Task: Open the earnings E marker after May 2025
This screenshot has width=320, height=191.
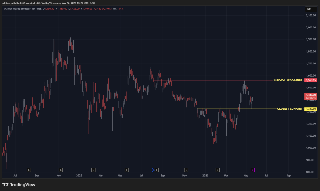Action: point(127,170)
